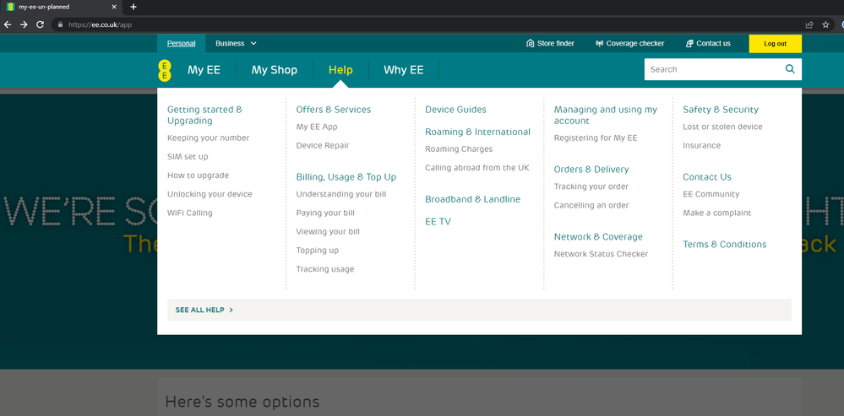Open EE TV help link
Screen dimensions: 844x416
click(x=438, y=221)
